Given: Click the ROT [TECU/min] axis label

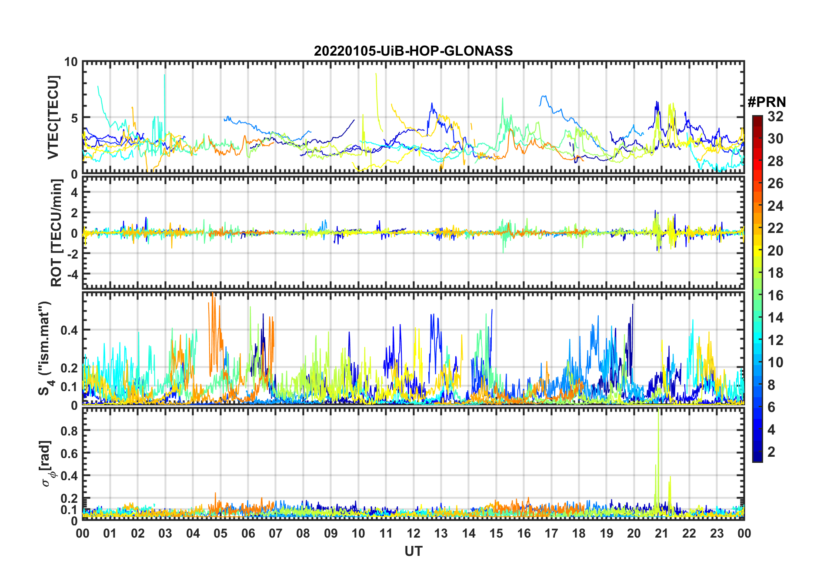Looking at the screenshot, I should click(x=57, y=233).
